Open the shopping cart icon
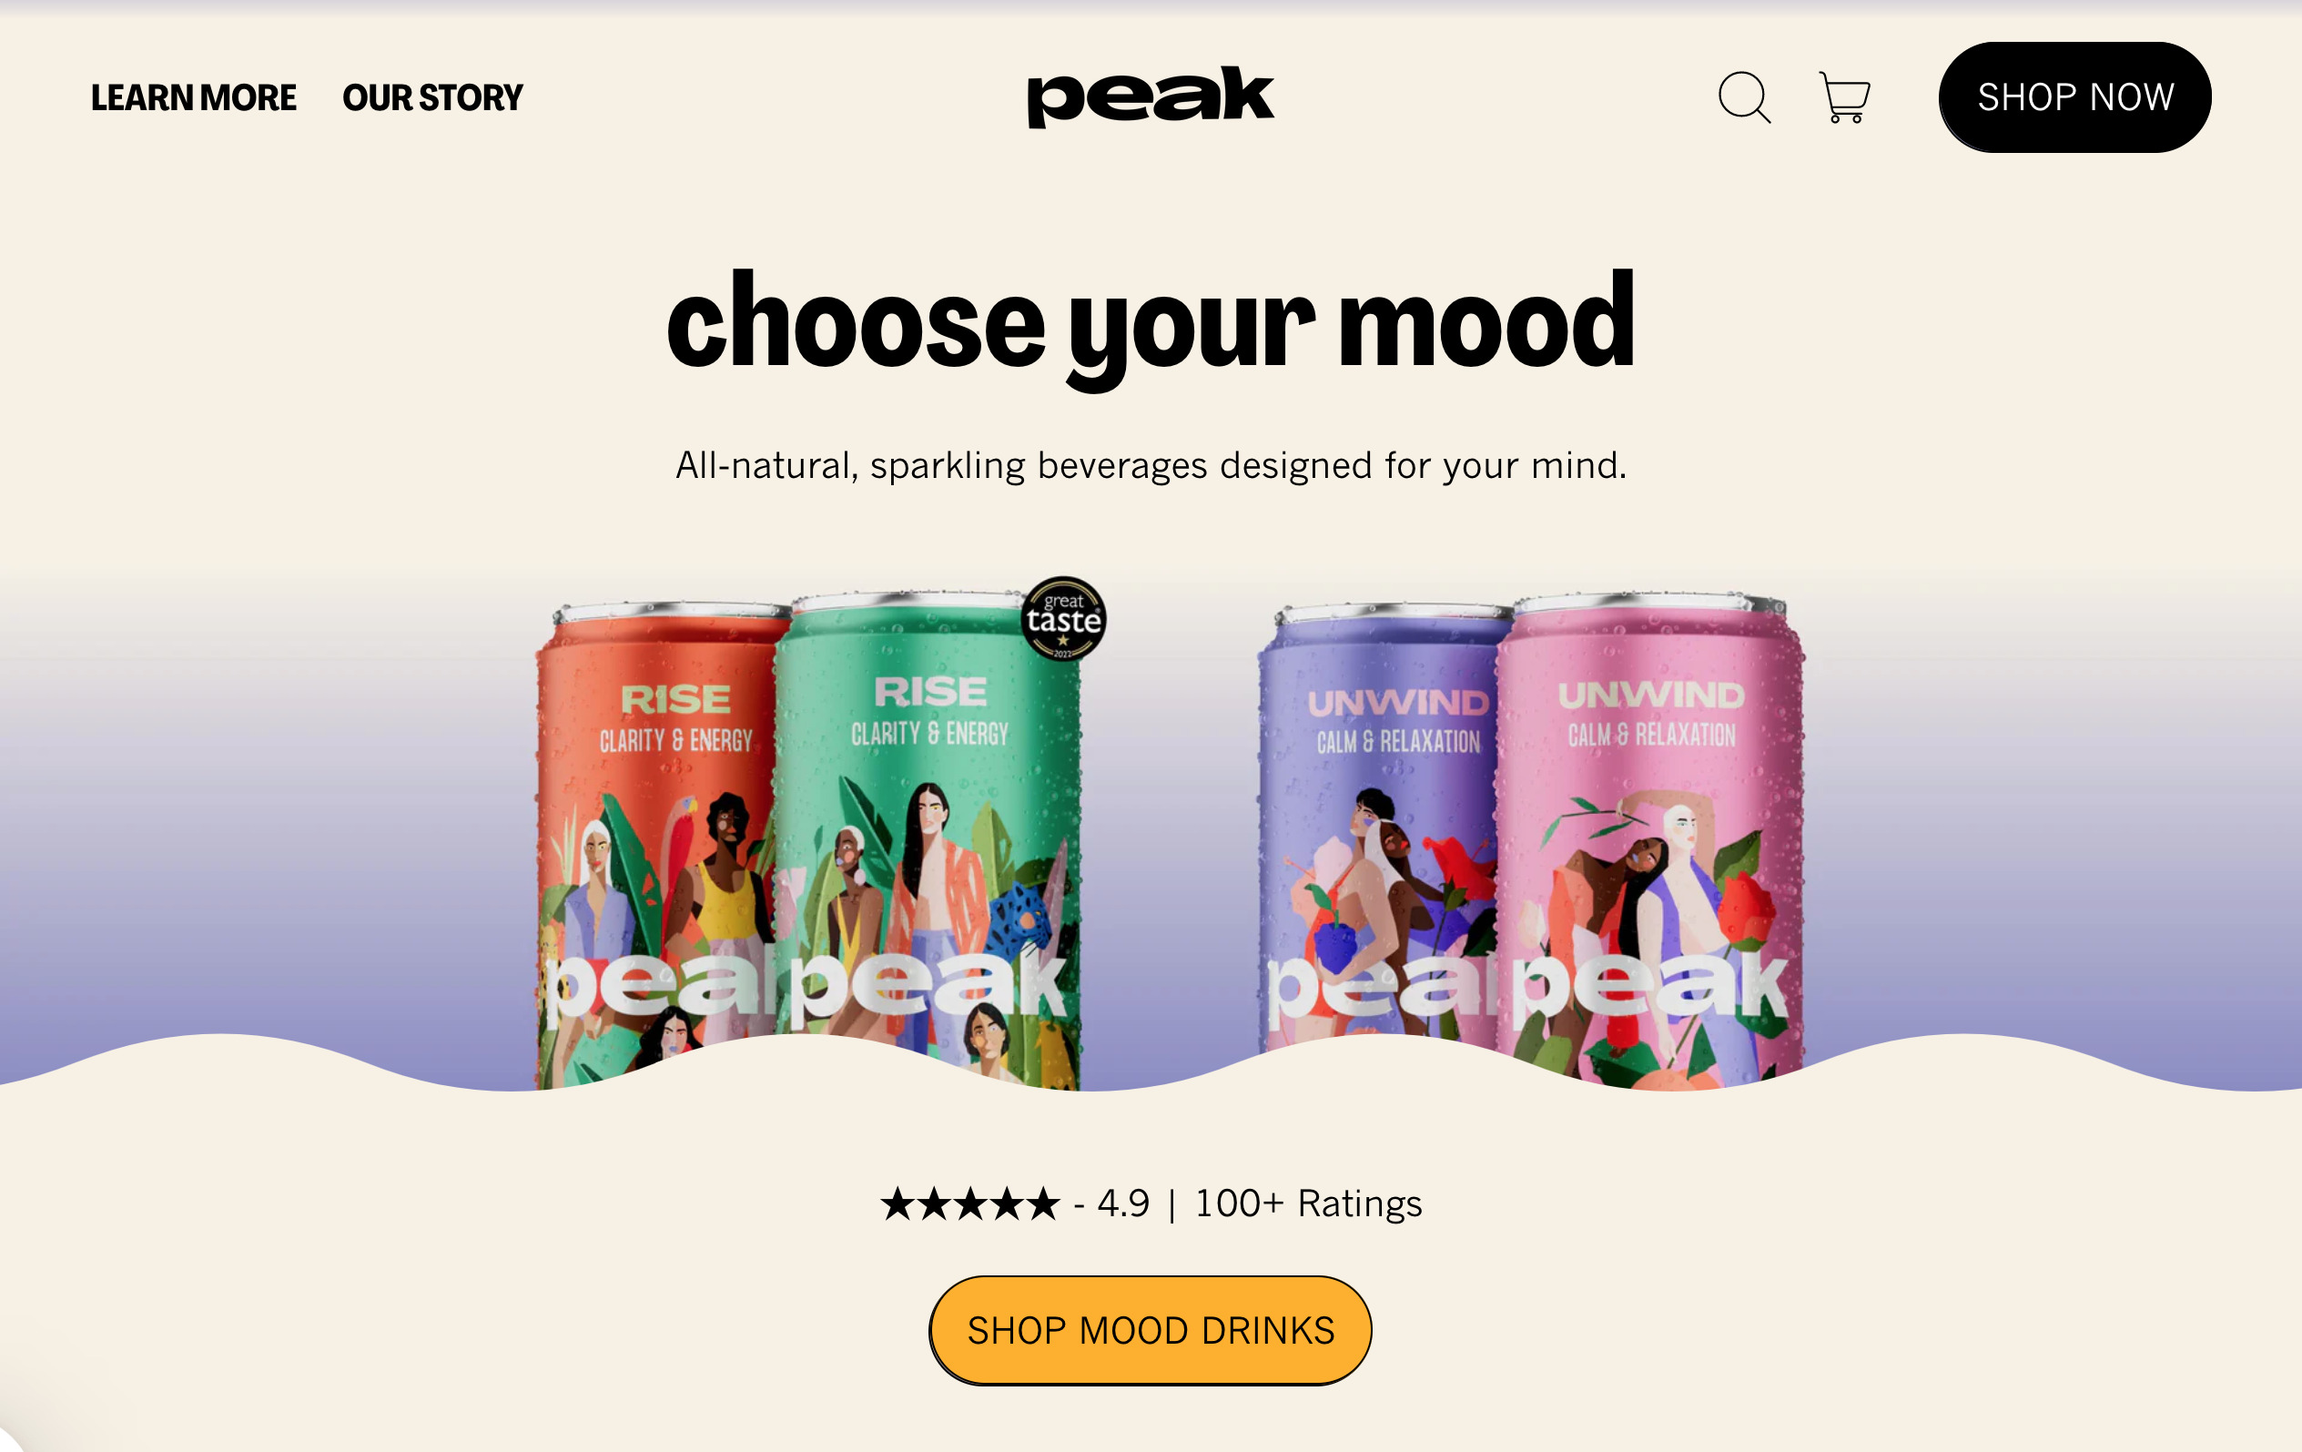This screenshot has height=1452, width=2302. click(x=1844, y=97)
